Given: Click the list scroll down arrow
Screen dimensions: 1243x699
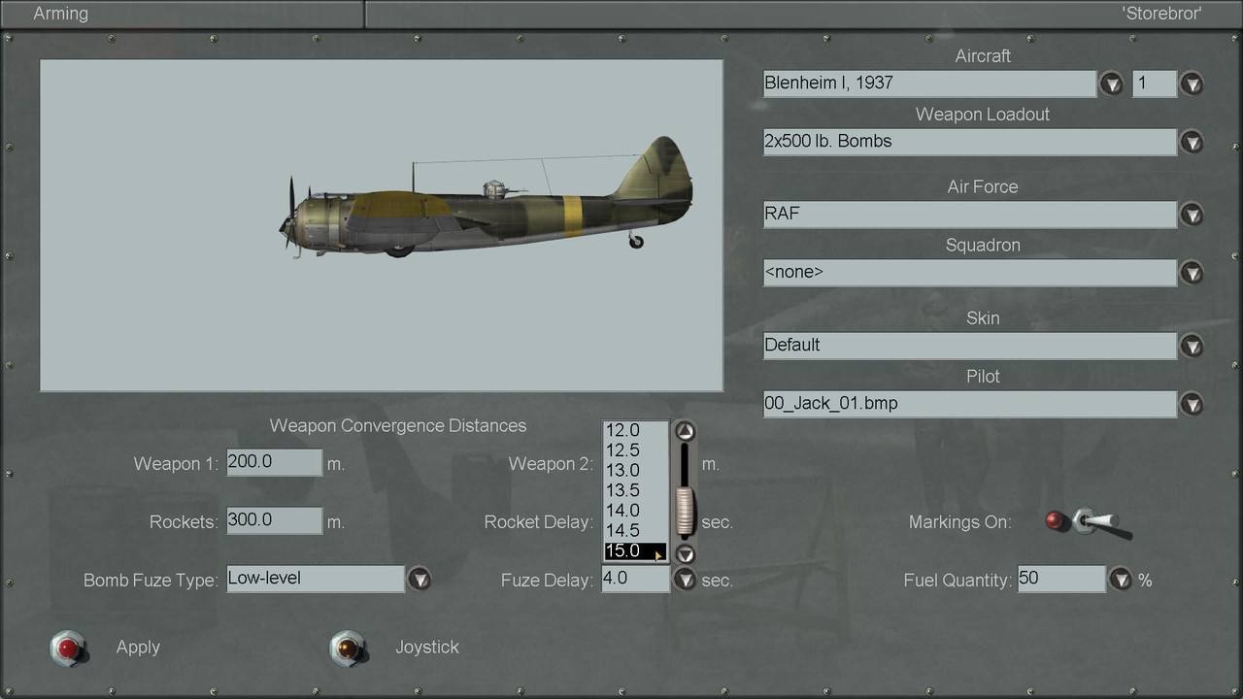Looking at the screenshot, I should click(686, 554).
